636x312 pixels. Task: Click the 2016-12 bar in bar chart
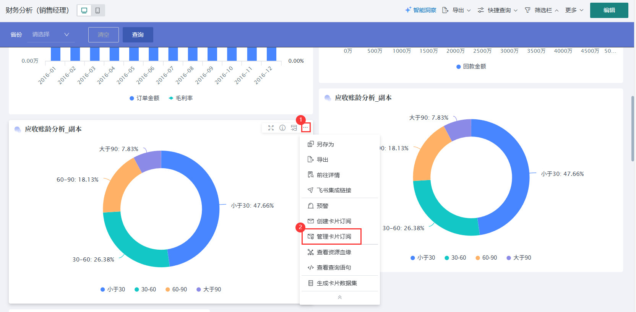(x=271, y=54)
